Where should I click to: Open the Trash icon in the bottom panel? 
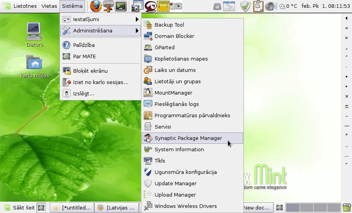tap(347, 208)
